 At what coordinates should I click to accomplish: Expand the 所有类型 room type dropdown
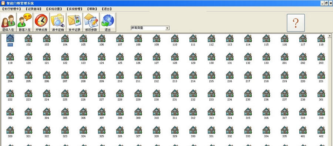coord(167,28)
